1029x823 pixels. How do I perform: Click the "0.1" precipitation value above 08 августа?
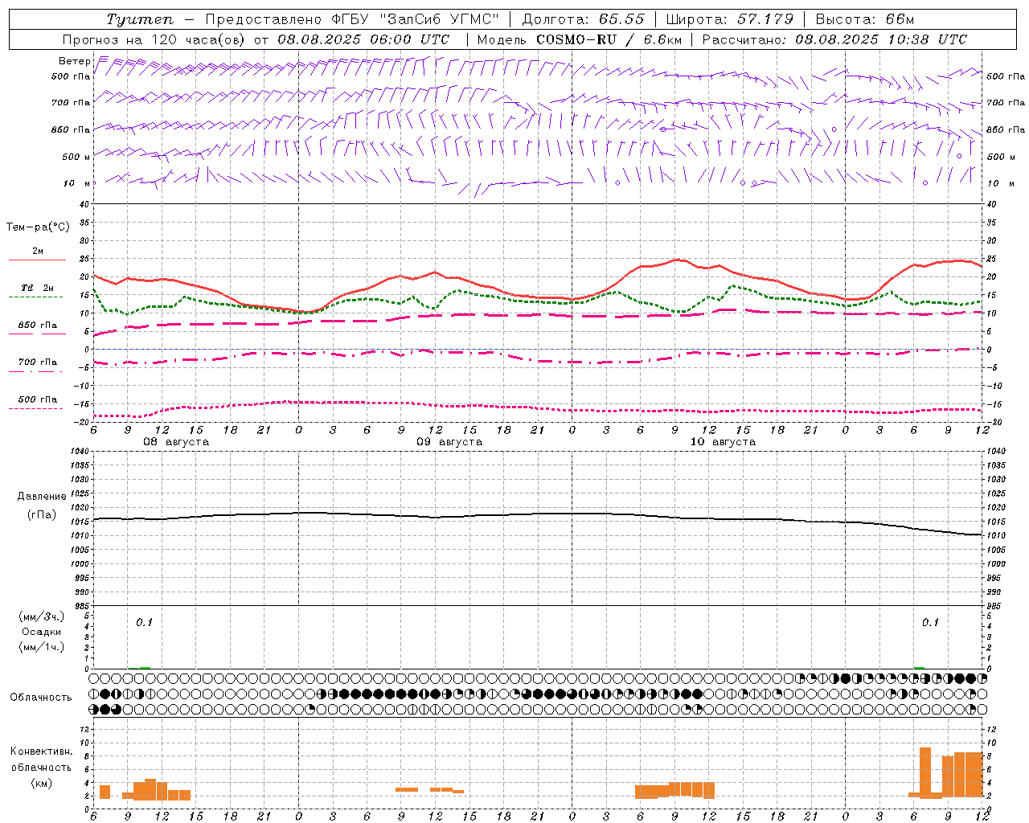click(144, 622)
